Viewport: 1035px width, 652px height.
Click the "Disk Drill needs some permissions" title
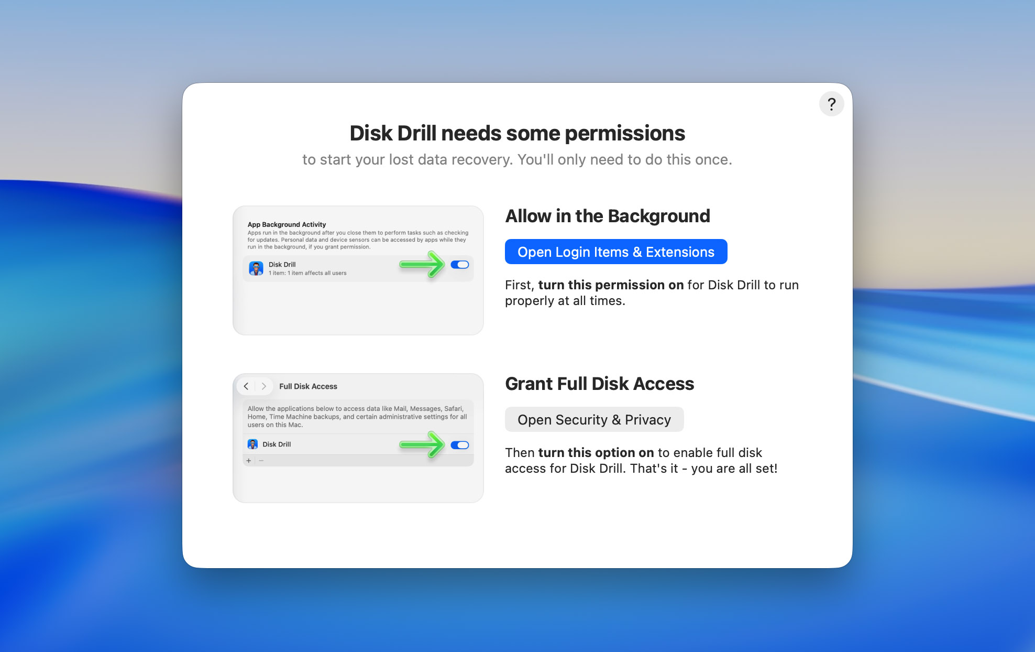(517, 133)
